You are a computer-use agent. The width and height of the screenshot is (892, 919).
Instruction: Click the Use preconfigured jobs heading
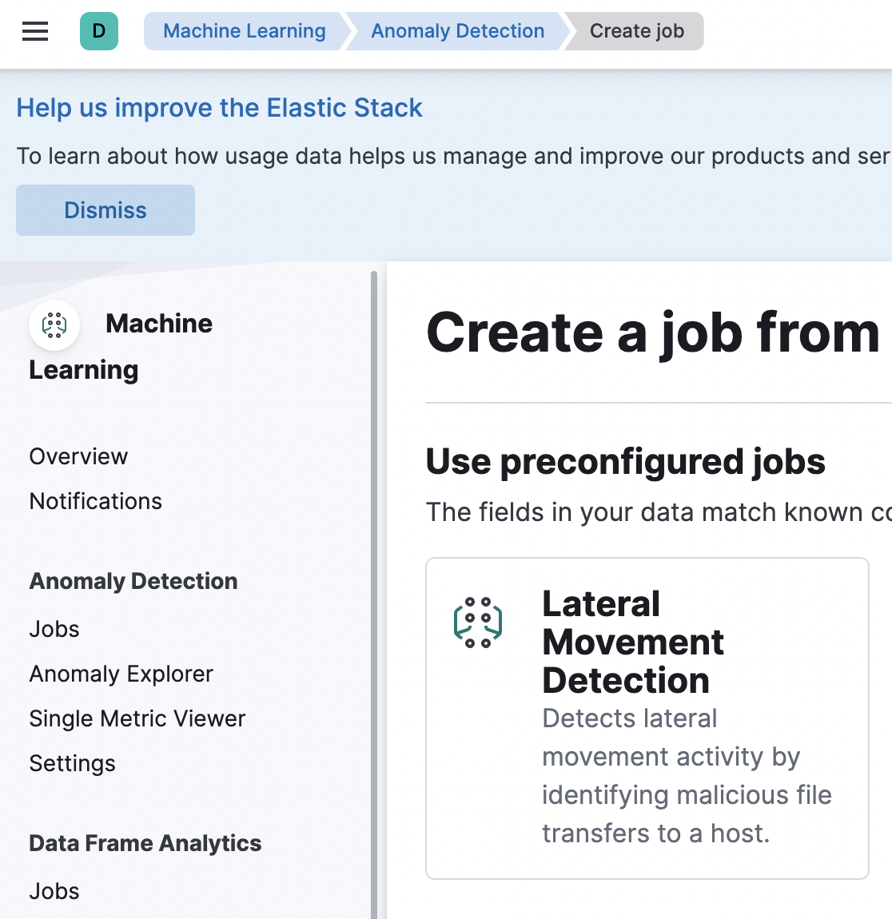(x=625, y=462)
